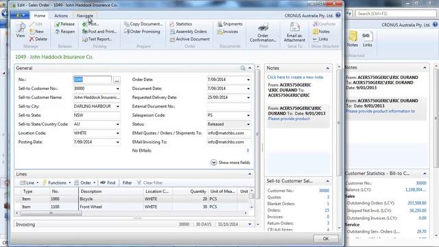The height and width of the screenshot is (247, 439).
Task: Reopen the sales order
Action: 64,32
